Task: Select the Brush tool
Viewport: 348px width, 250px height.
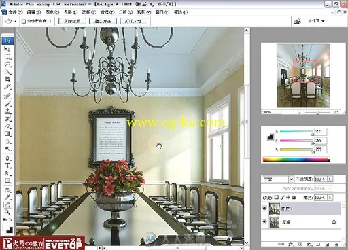Action: [7, 103]
